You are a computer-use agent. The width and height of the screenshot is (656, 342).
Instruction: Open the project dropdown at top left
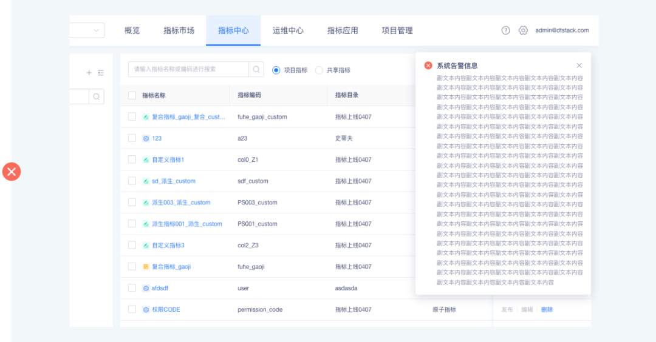pos(87,30)
